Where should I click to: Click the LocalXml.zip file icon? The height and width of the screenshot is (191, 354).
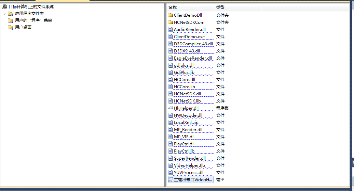pyautogui.click(x=171, y=123)
